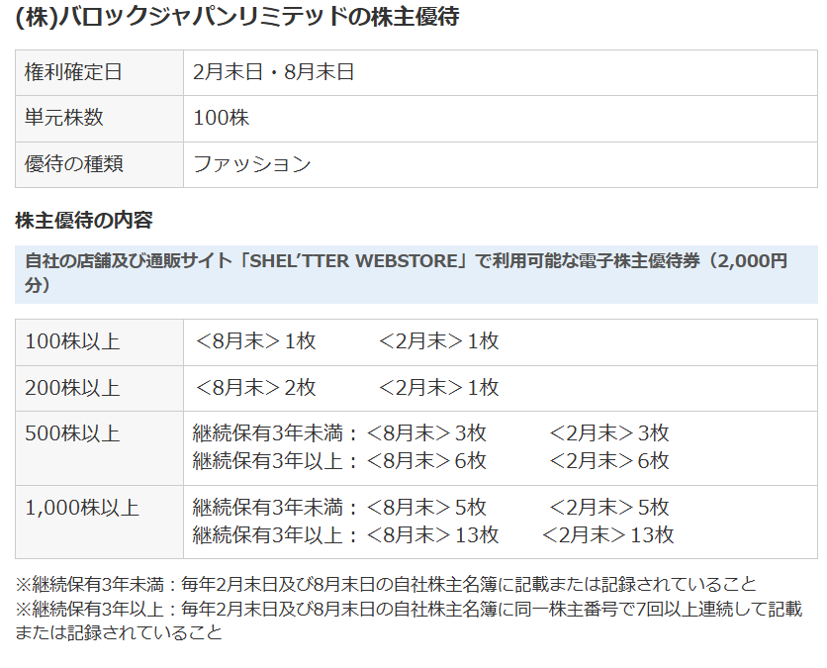Select the ファッション category value
827x668 pixels.
point(252,164)
